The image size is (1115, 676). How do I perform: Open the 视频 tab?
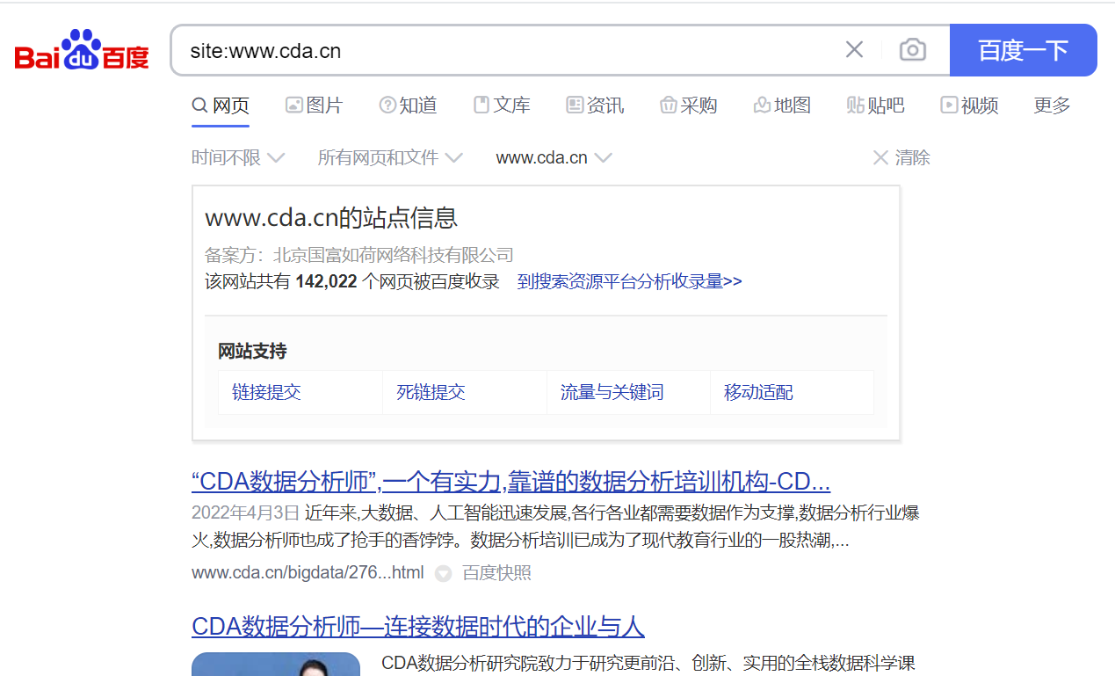pos(969,105)
